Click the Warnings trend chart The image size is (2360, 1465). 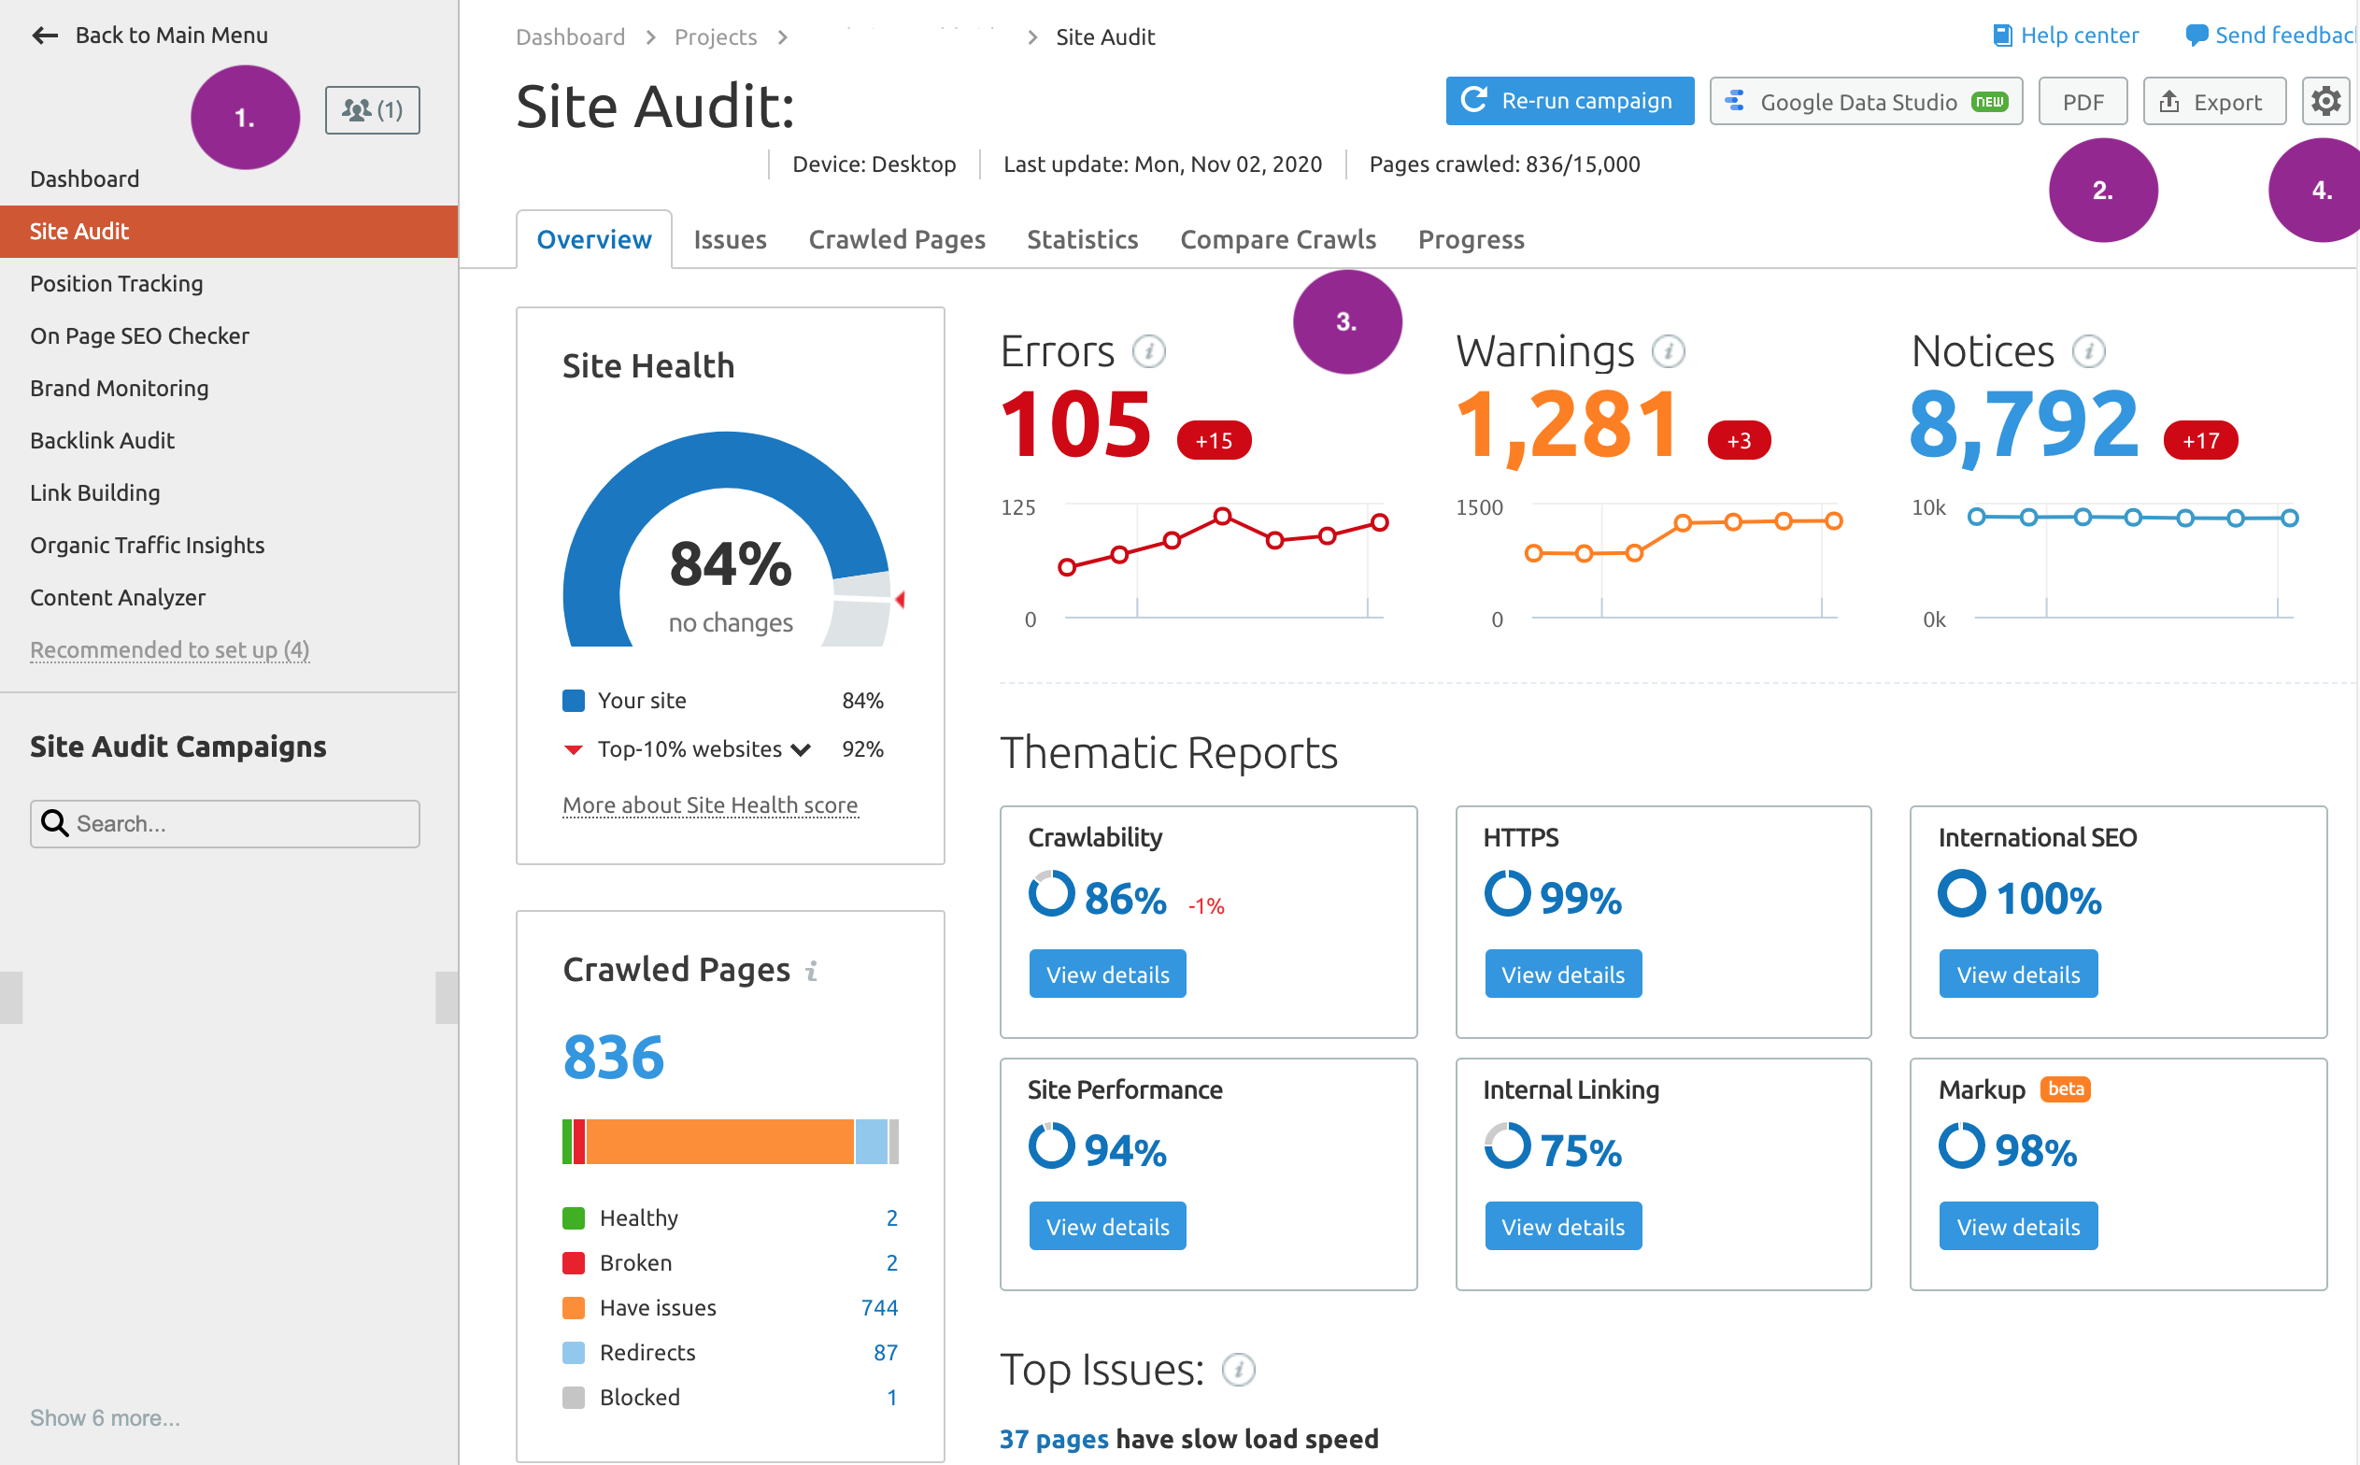1684,562
